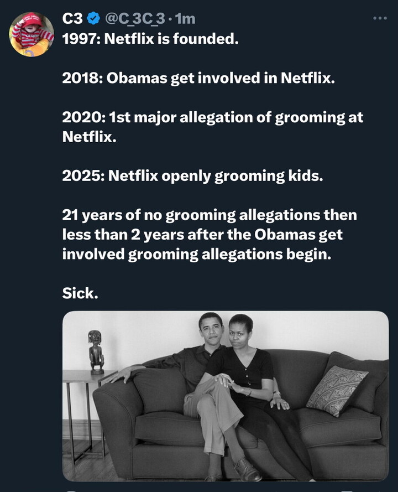Click the line beginning '21 years of no'

(210, 215)
